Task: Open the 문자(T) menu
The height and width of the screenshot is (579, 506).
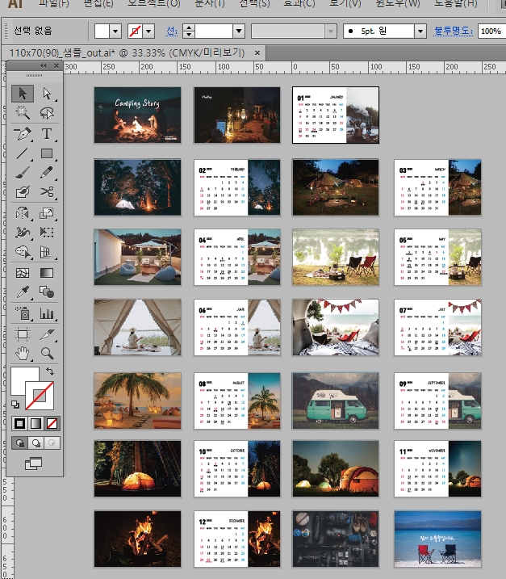Action: coord(210,4)
